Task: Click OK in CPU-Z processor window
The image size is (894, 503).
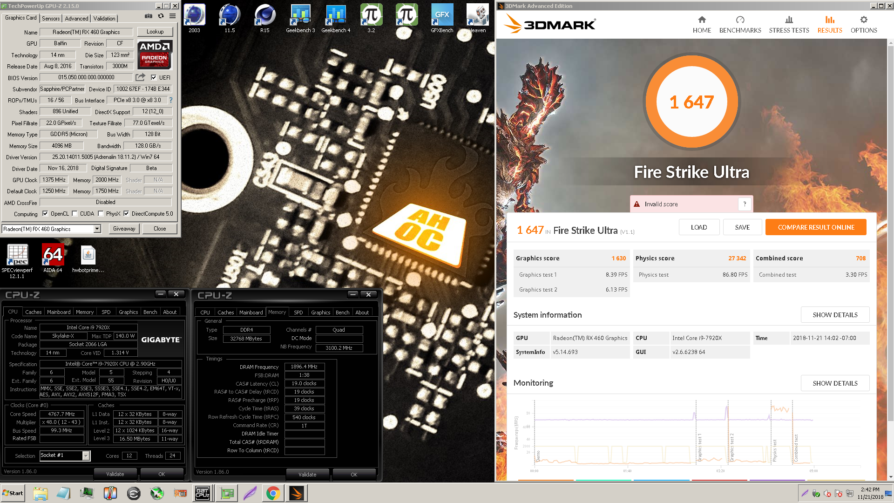Action: [162, 474]
